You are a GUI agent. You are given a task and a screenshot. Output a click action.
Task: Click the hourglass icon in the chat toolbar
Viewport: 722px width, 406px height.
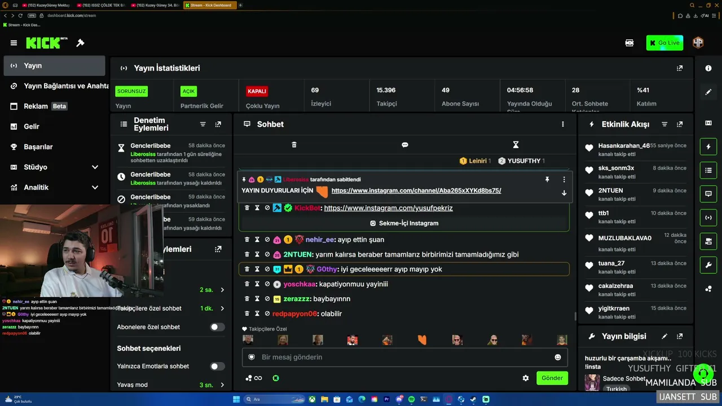pyautogui.click(x=516, y=145)
